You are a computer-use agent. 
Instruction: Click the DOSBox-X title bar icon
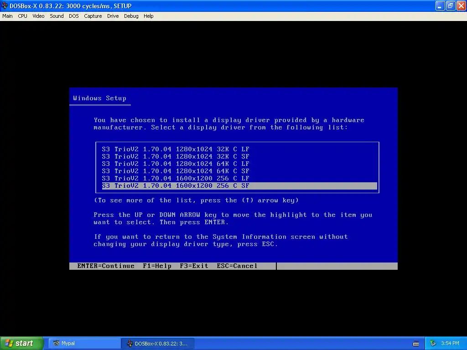coord(5,5)
